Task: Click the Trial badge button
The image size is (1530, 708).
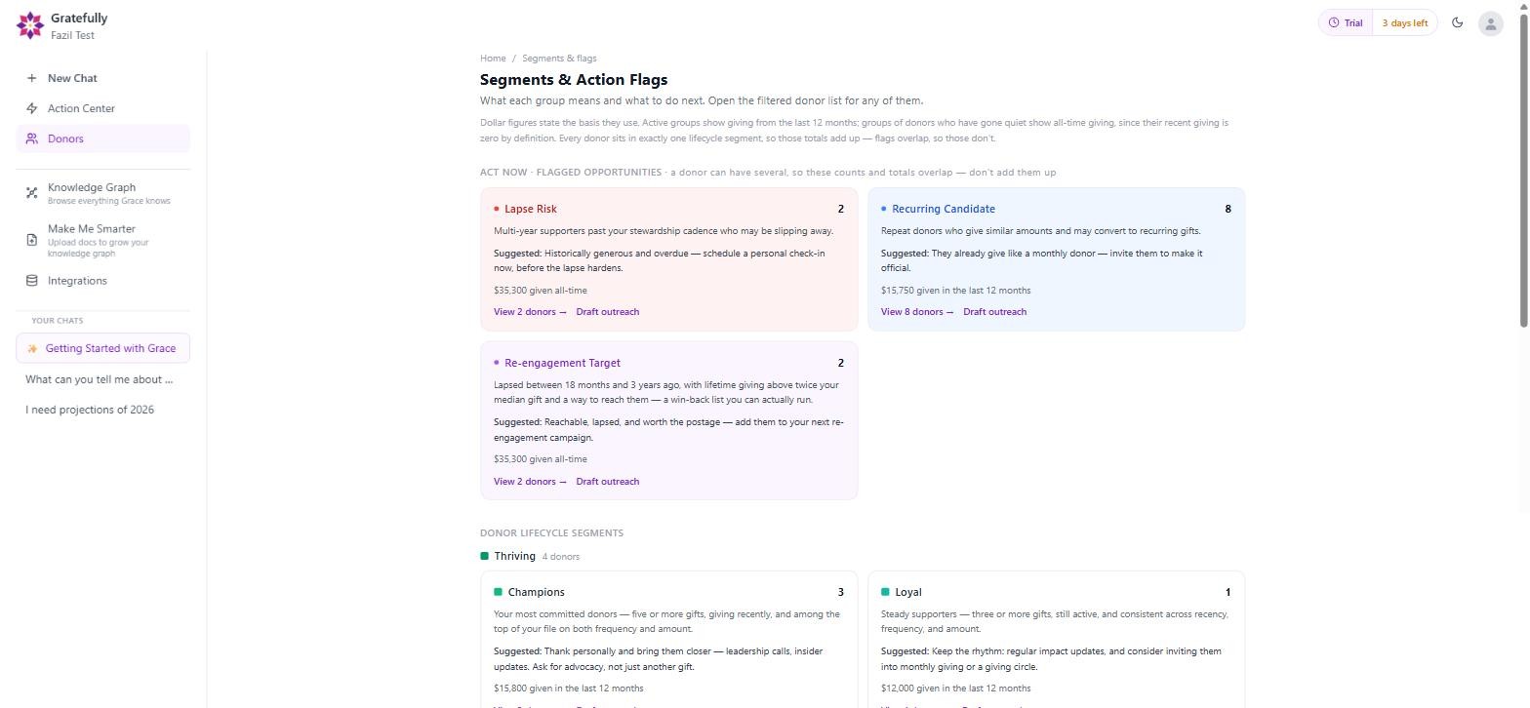Action: point(1346,23)
